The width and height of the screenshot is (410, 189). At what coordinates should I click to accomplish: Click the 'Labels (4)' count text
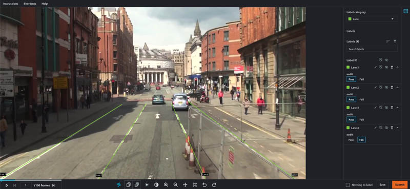click(x=353, y=41)
